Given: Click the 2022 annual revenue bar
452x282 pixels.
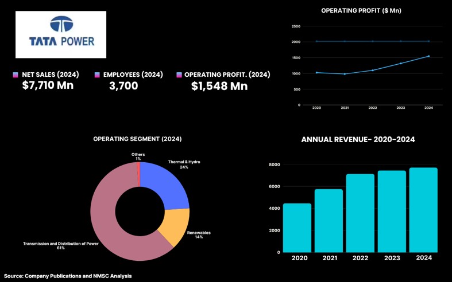Looking at the screenshot, I should (x=360, y=213).
